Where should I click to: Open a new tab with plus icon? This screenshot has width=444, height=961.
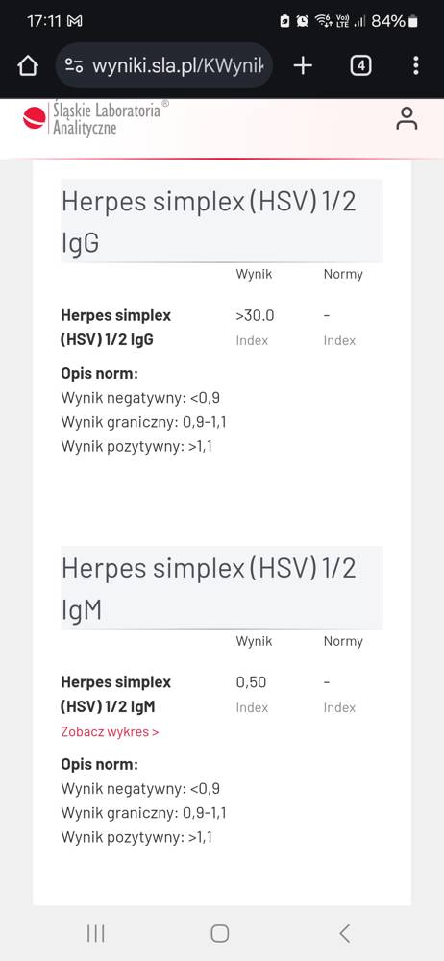coord(303,65)
